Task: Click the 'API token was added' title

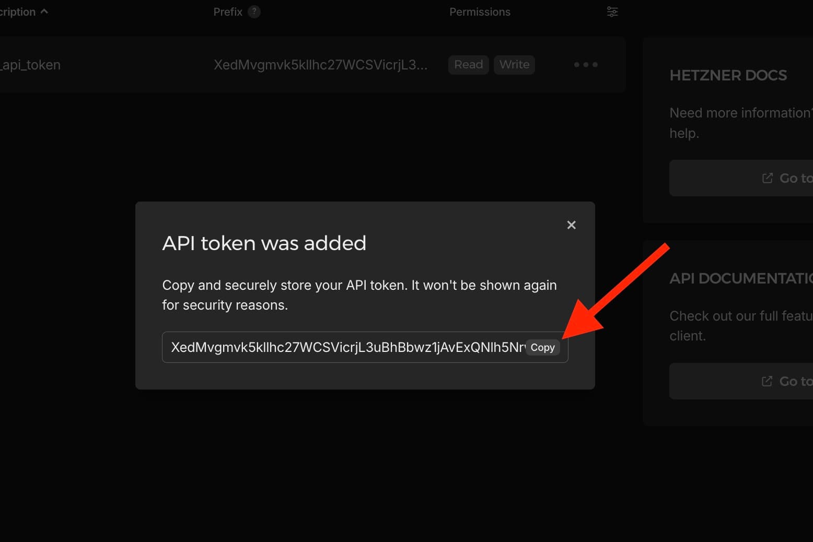Action: tap(264, 243)
